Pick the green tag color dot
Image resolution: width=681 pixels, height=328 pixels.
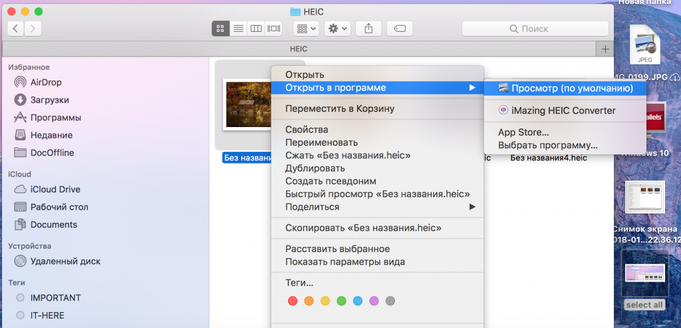(x=342, y=301)
